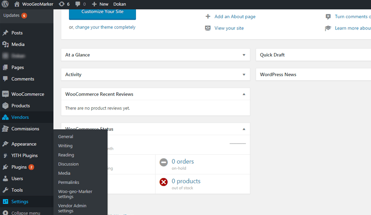Open Media settings in flyout submenu
Viewport: 371px width, 215px height.
[x=64, y=173]
